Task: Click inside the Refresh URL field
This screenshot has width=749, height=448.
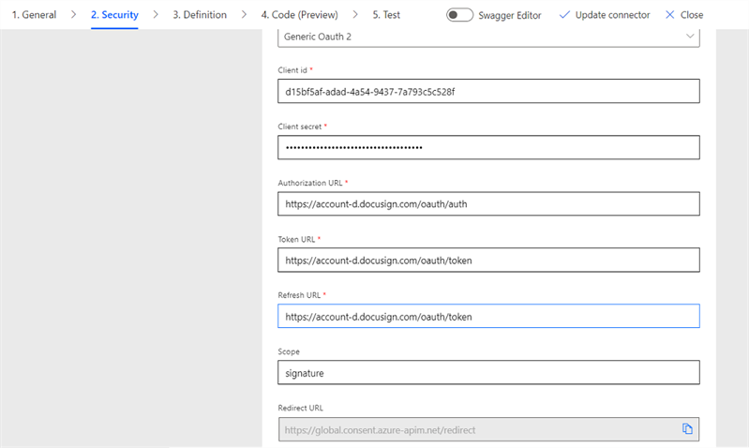Action: [488, 317]
